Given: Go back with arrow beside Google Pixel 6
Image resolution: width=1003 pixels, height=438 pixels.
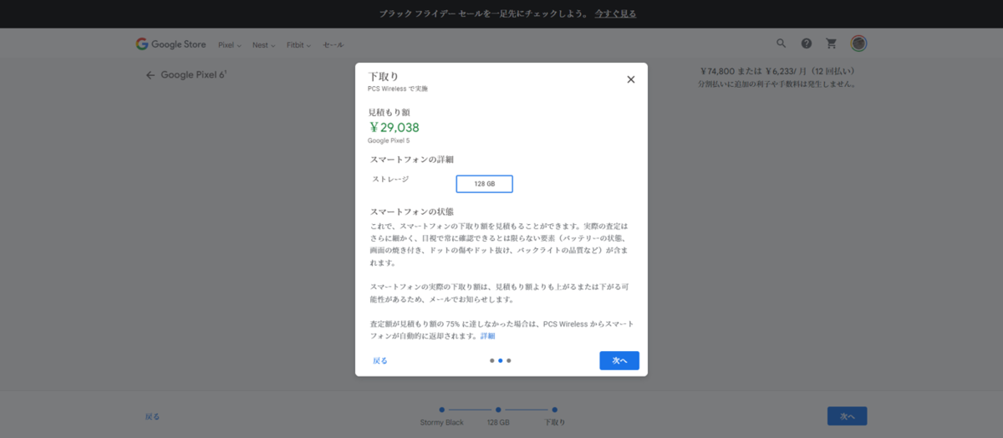Looking at the screenshot, I should (150, 75).
